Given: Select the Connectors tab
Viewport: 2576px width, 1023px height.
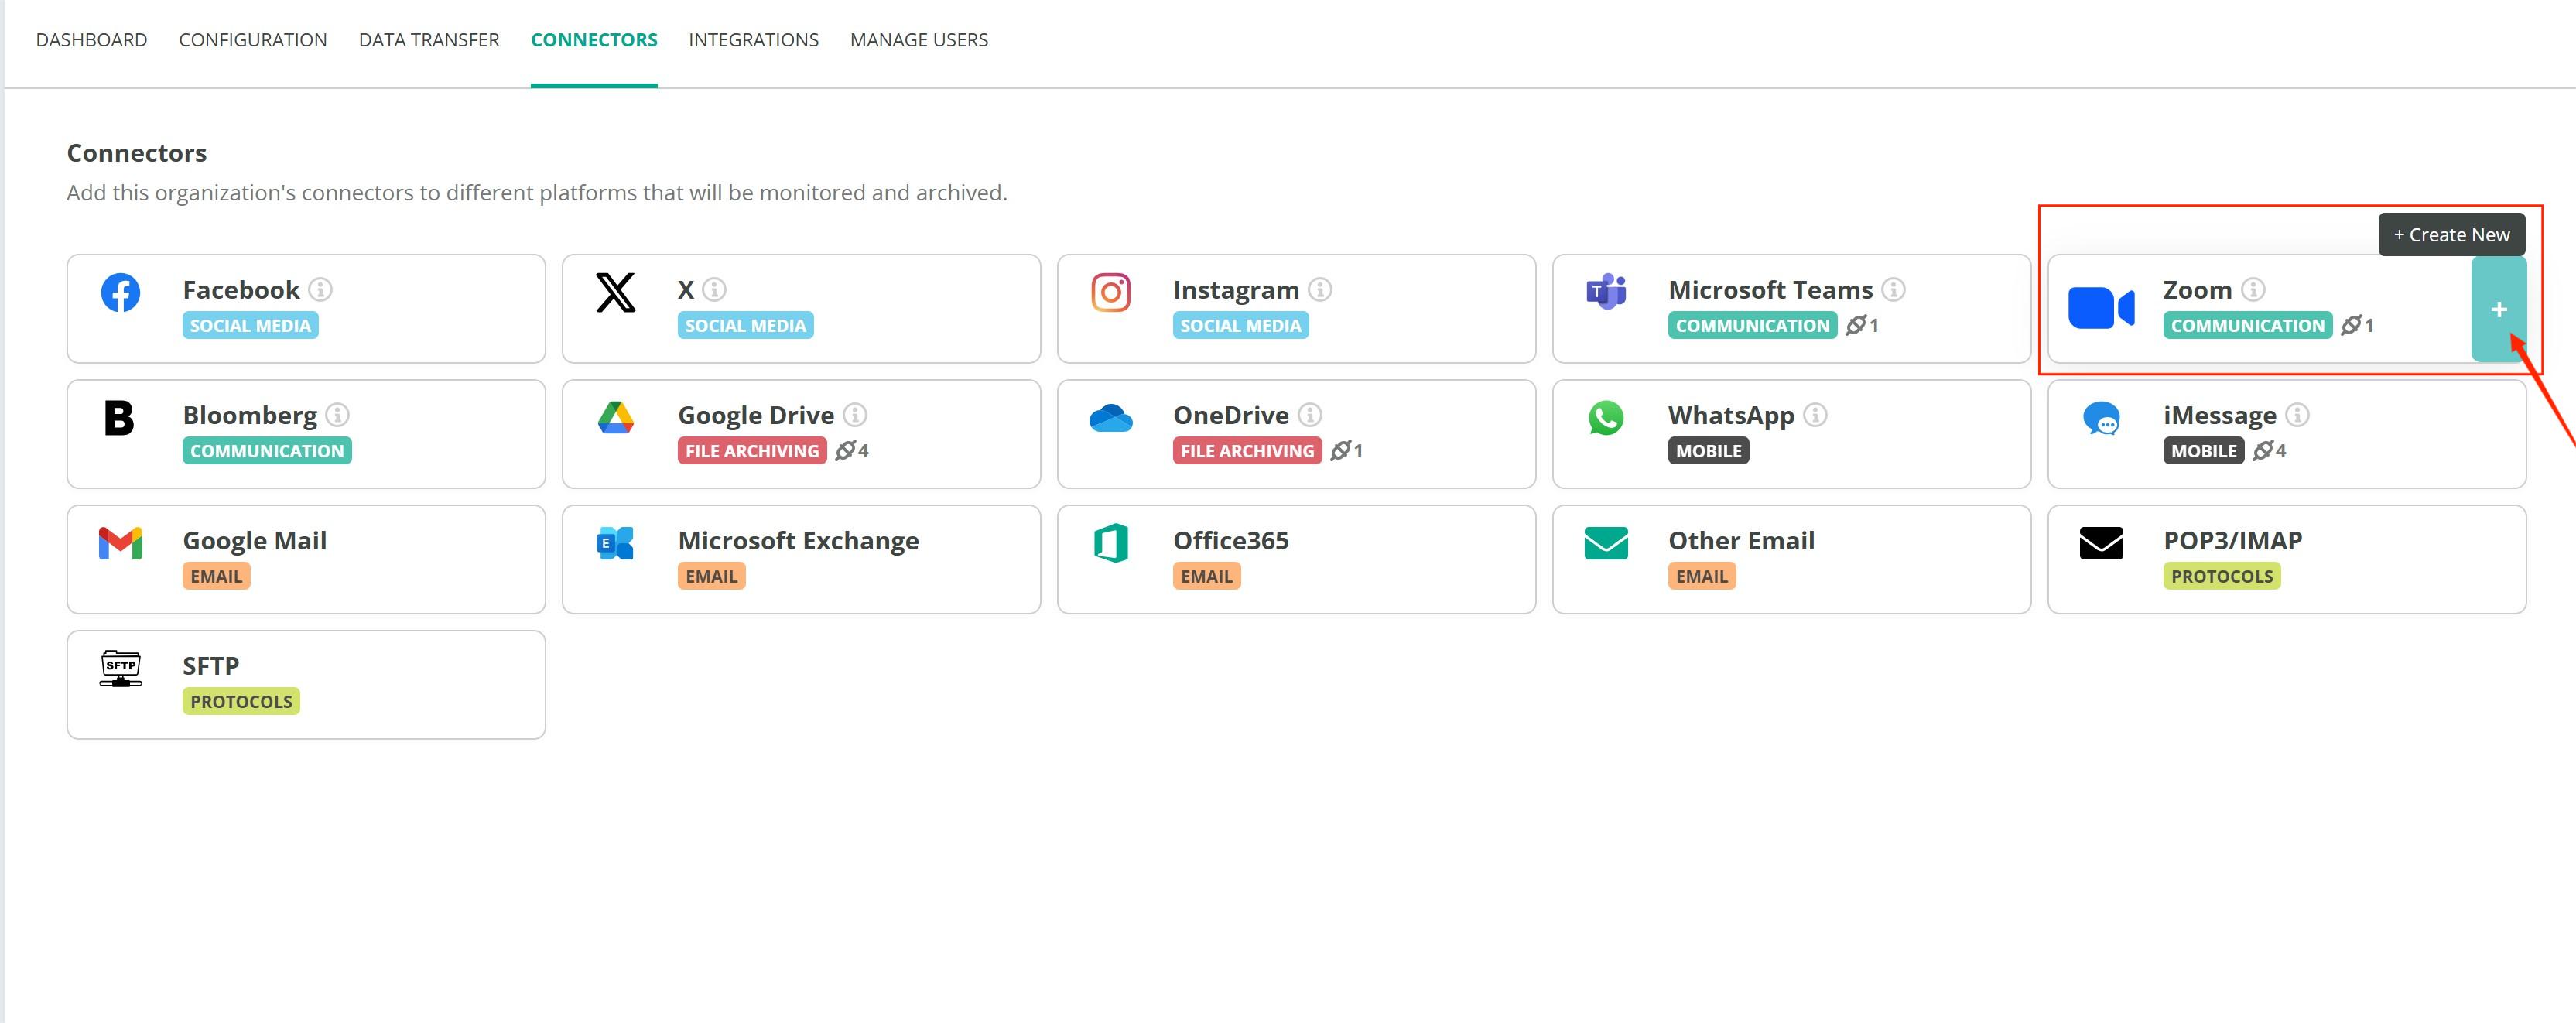Looking at the screenshot, I should (594, 40).
